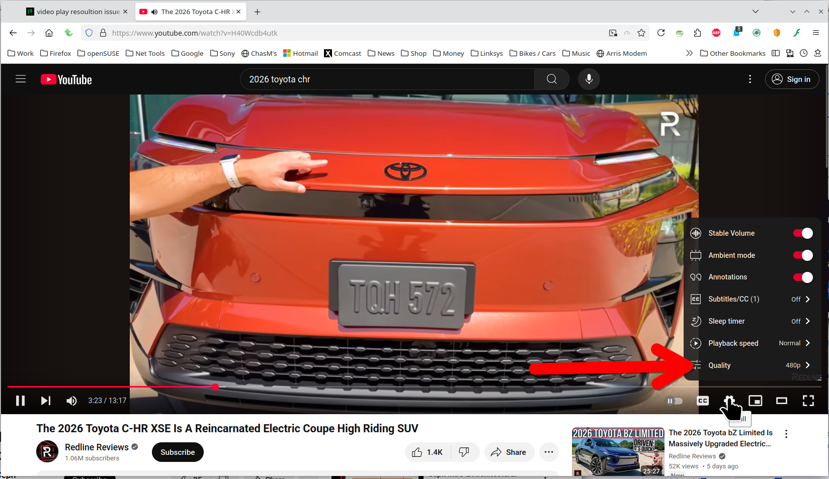Close the 2026 Toyota C-HR tab

click(x=238, y=12)
